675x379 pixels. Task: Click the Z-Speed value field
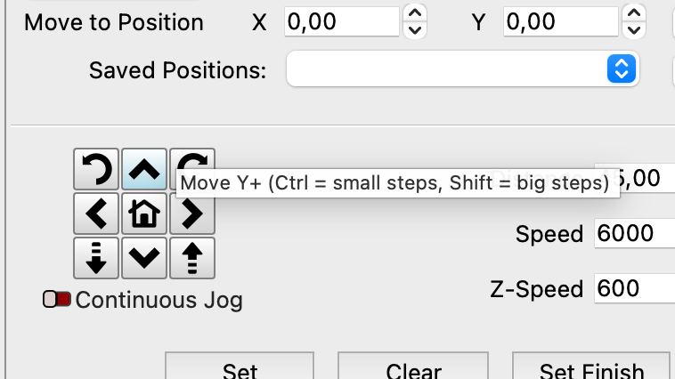tap(634, 288)
